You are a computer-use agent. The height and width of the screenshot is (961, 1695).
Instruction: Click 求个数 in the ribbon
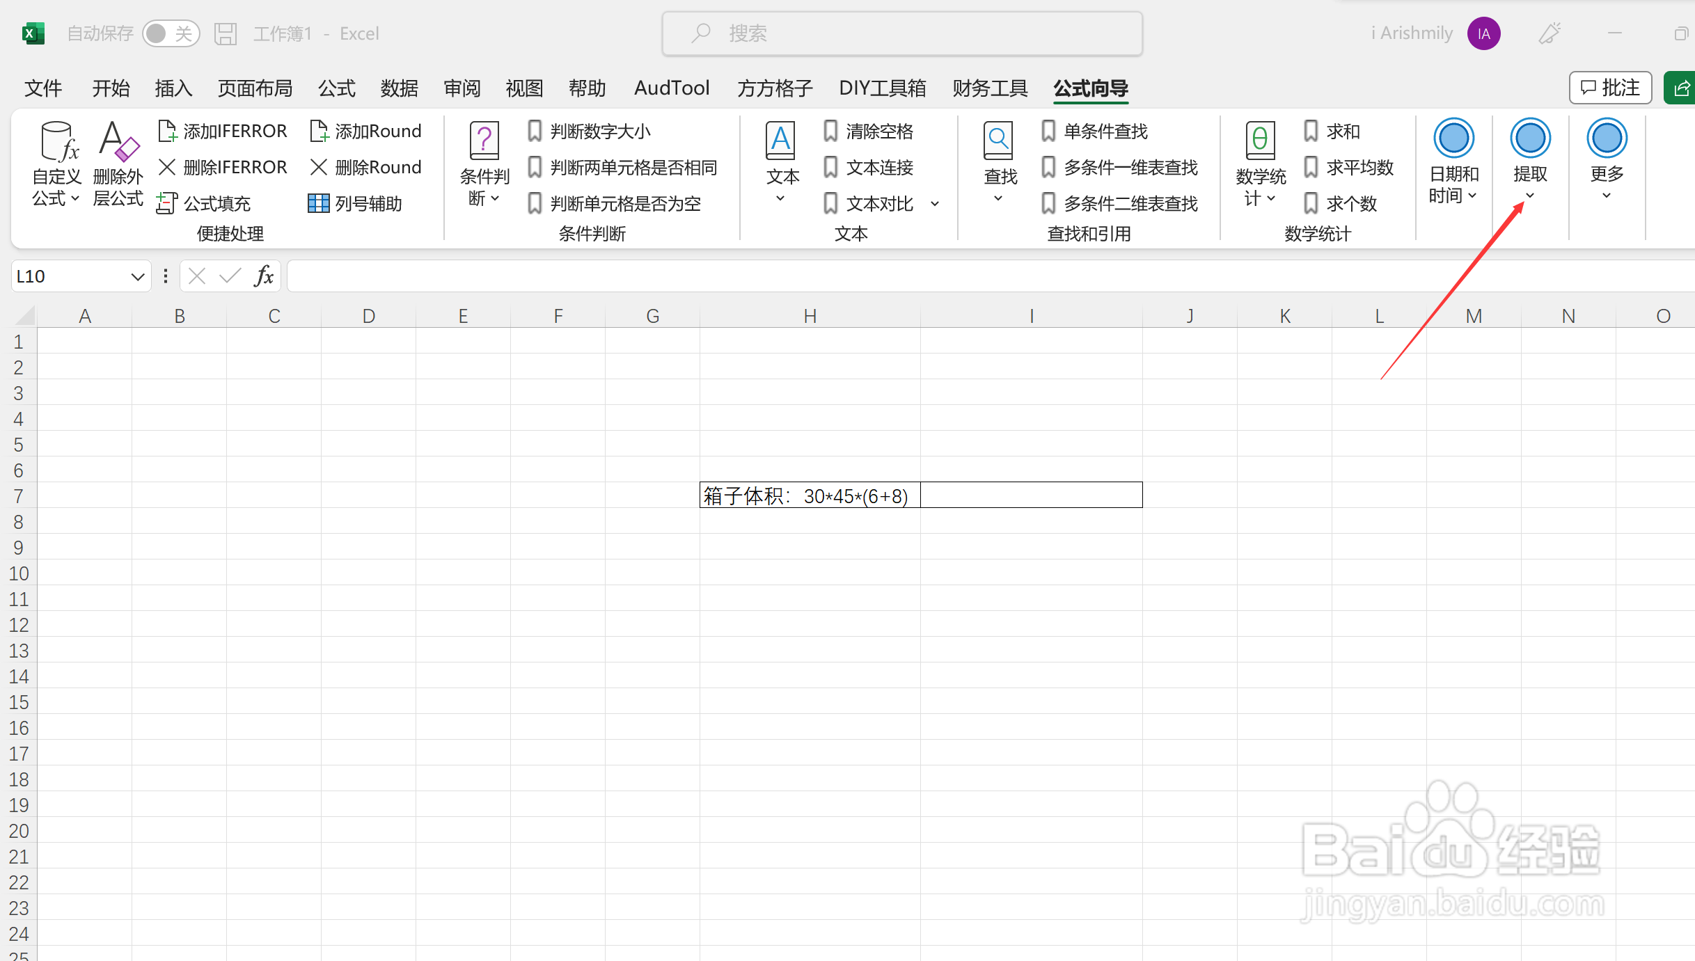pyautogui.click(x=1340, y=203)
